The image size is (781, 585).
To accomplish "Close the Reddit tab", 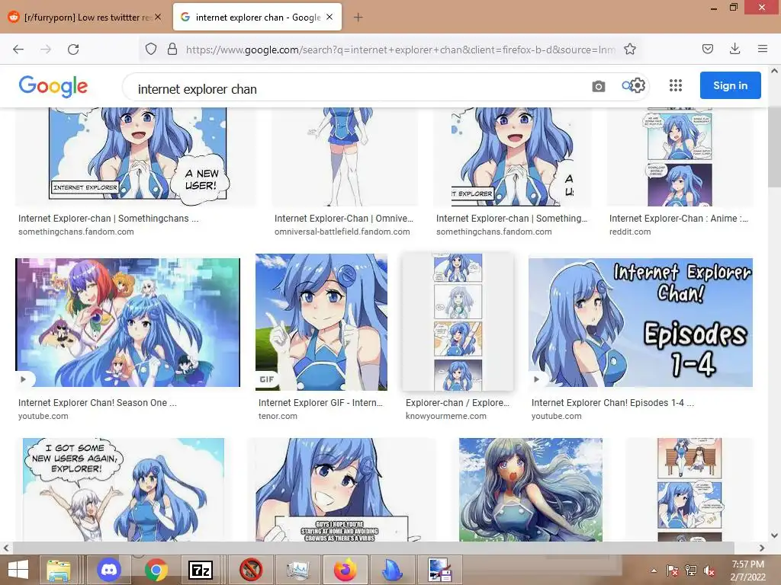I will [x=158, y=17].
